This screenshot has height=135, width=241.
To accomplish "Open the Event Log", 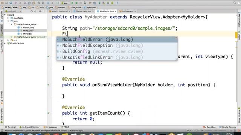I will (x=209, y=127).
